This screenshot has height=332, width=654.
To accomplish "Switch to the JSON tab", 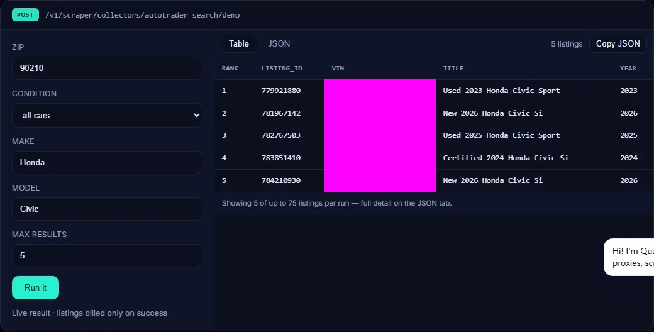I will click(x=279, y=43).
